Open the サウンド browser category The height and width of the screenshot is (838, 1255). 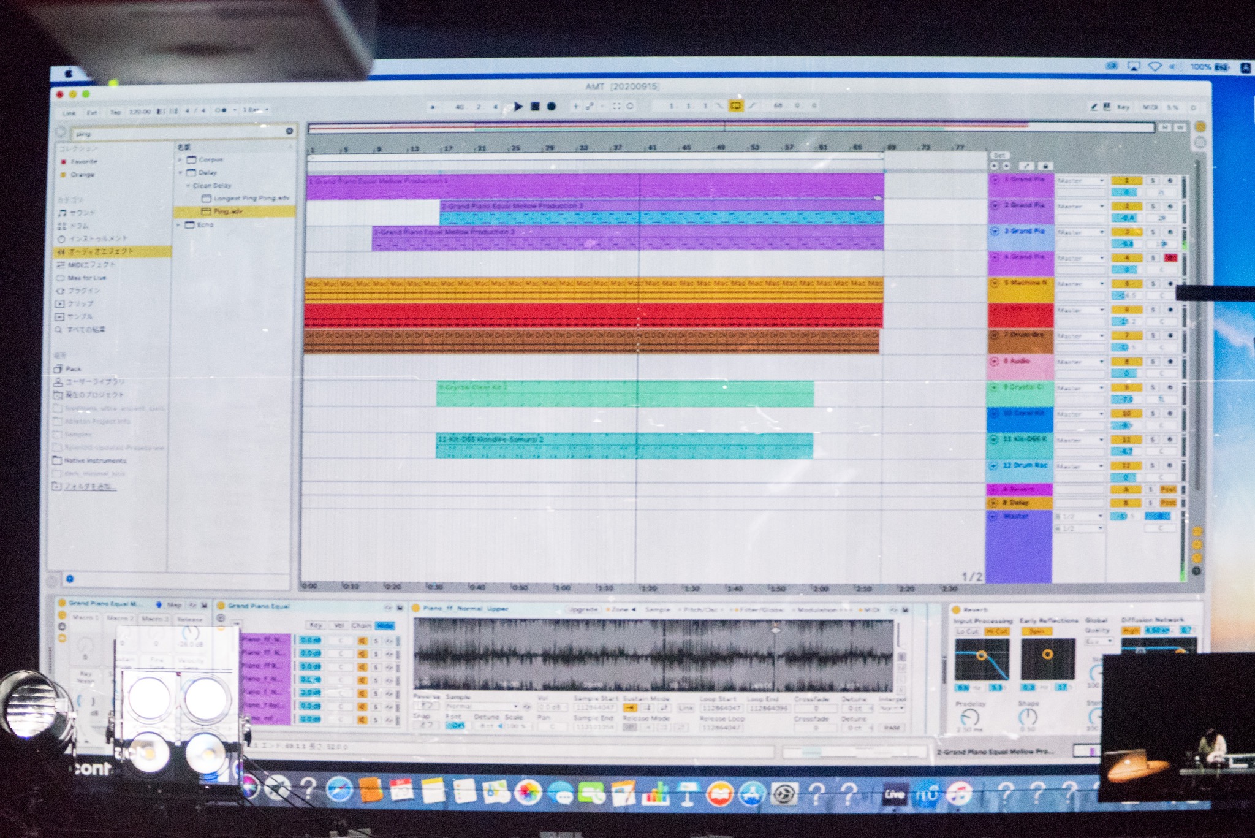(77, 213)
